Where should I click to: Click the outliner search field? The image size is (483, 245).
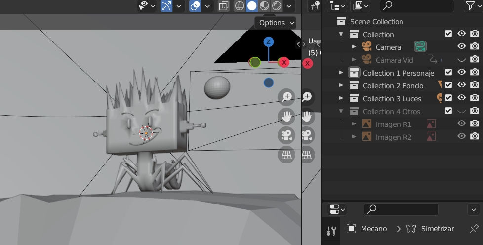[x=417, y=5]
